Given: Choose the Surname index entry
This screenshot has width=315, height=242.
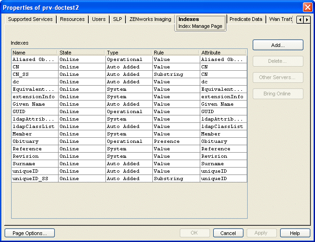Looking at the screenshot, I should (x=34, y=164).
